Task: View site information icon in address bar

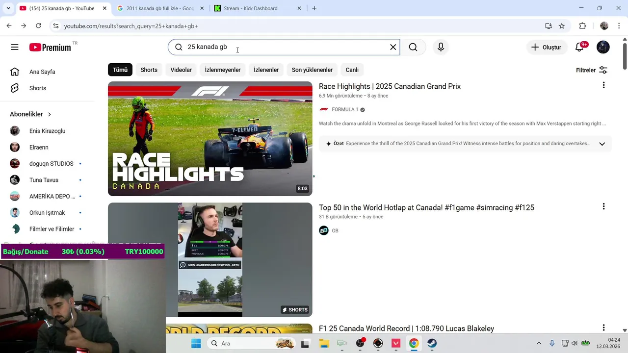Action: [55, 26]
